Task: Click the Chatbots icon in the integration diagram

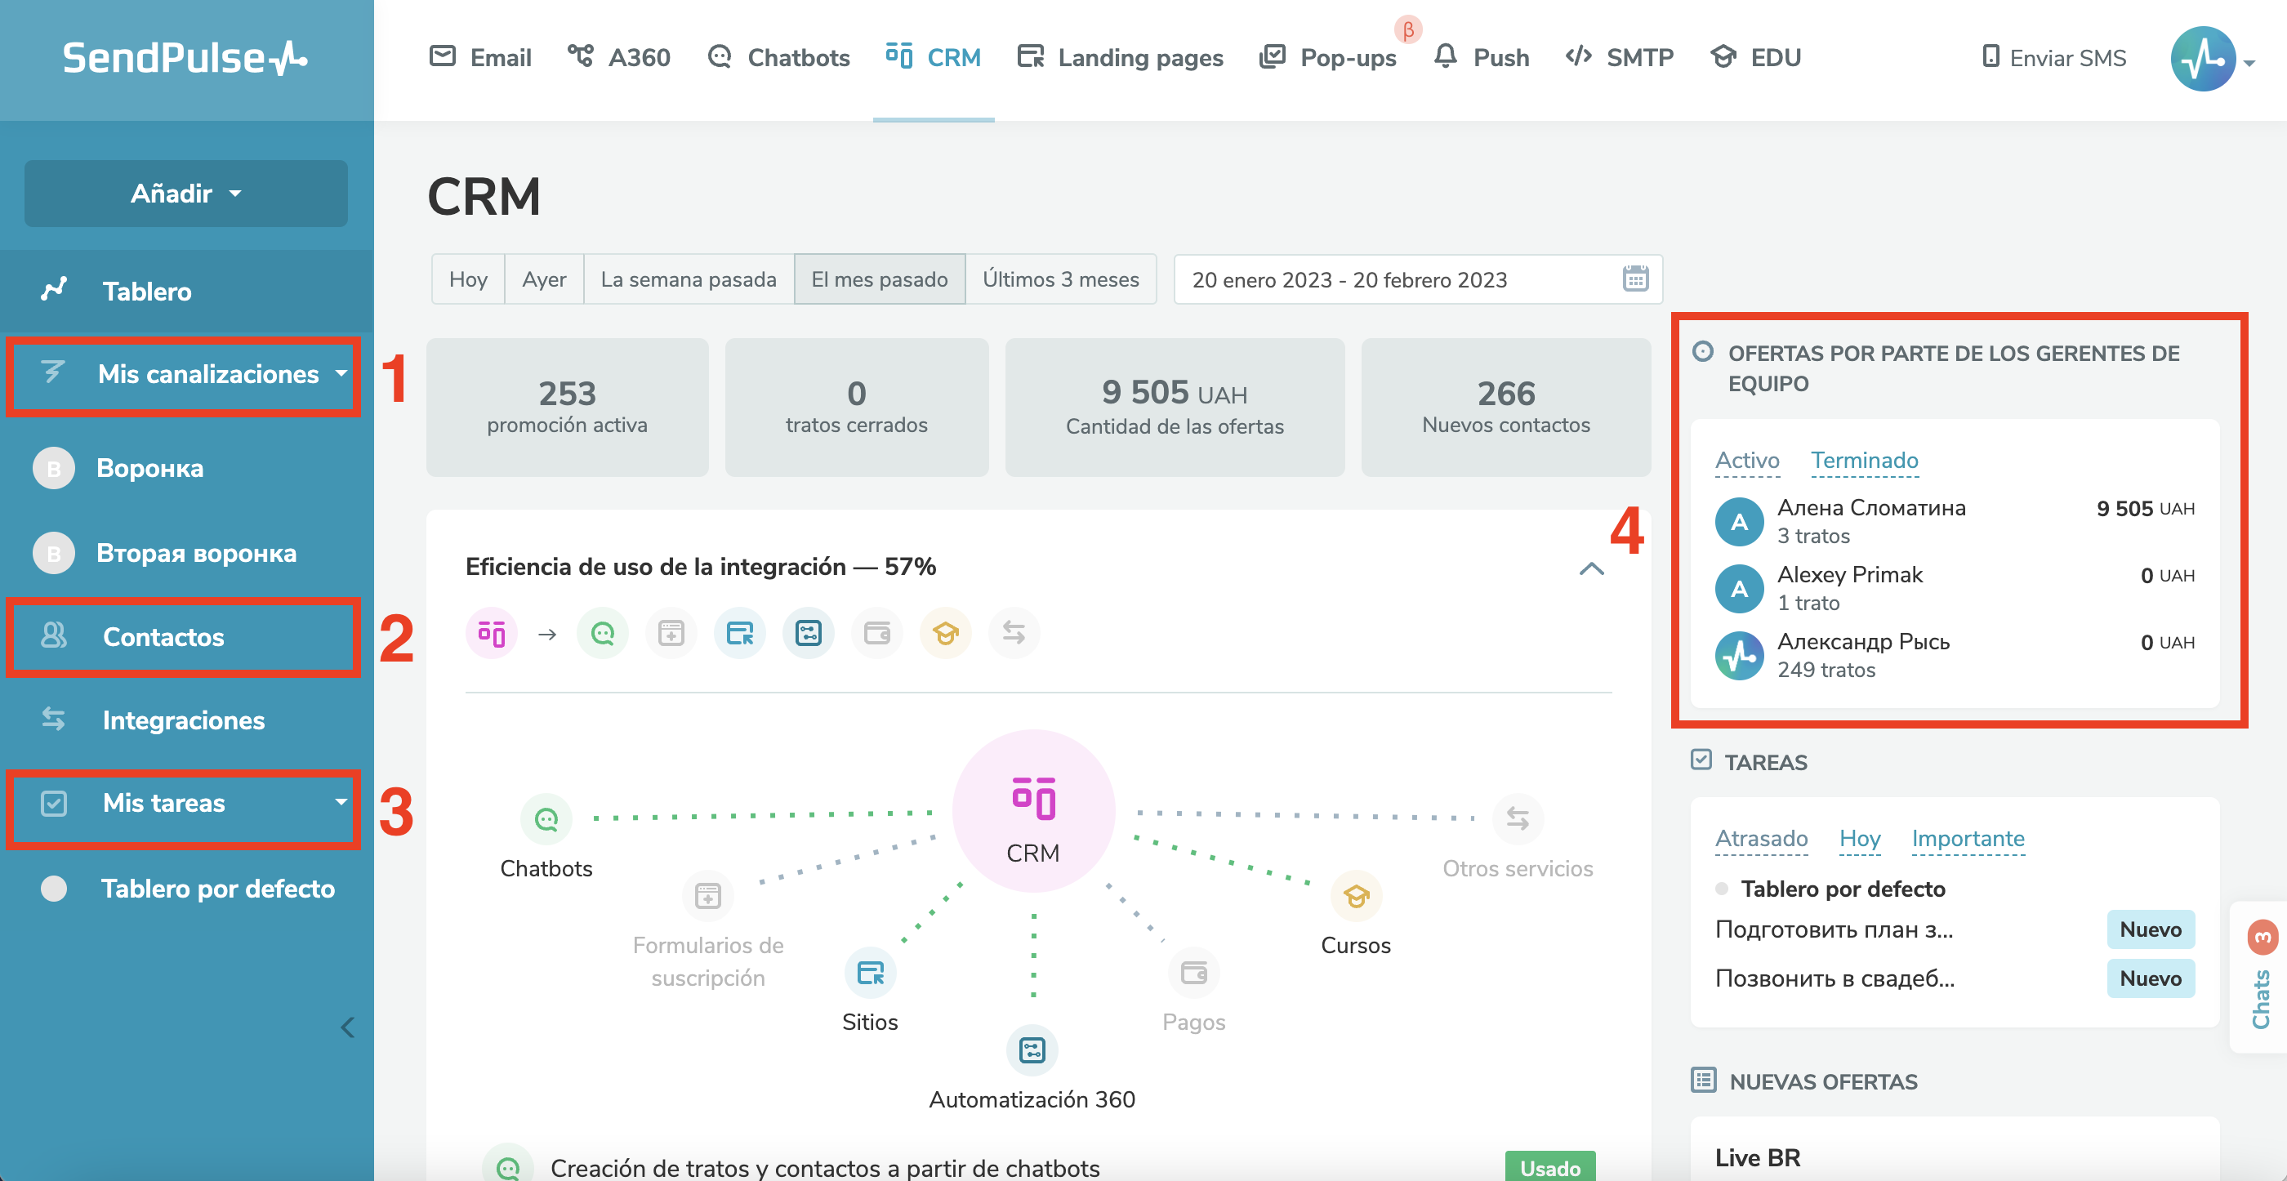Action: tap(546, 818)
